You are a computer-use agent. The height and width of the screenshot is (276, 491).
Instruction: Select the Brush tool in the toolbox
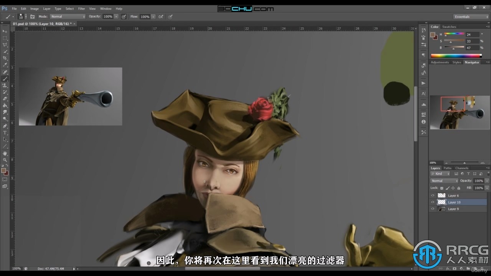pyautogui.click(x=5, y=79)
